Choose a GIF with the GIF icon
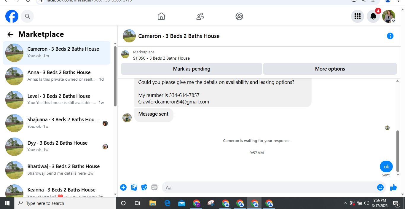The width and height of the screenshot is (405, 209). click(154, 187)
